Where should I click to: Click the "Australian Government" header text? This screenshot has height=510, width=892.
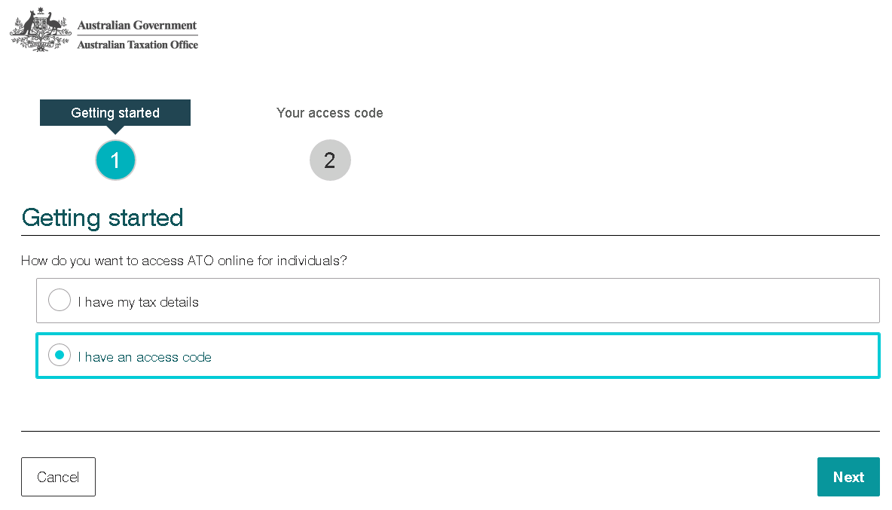coord(137,26)
